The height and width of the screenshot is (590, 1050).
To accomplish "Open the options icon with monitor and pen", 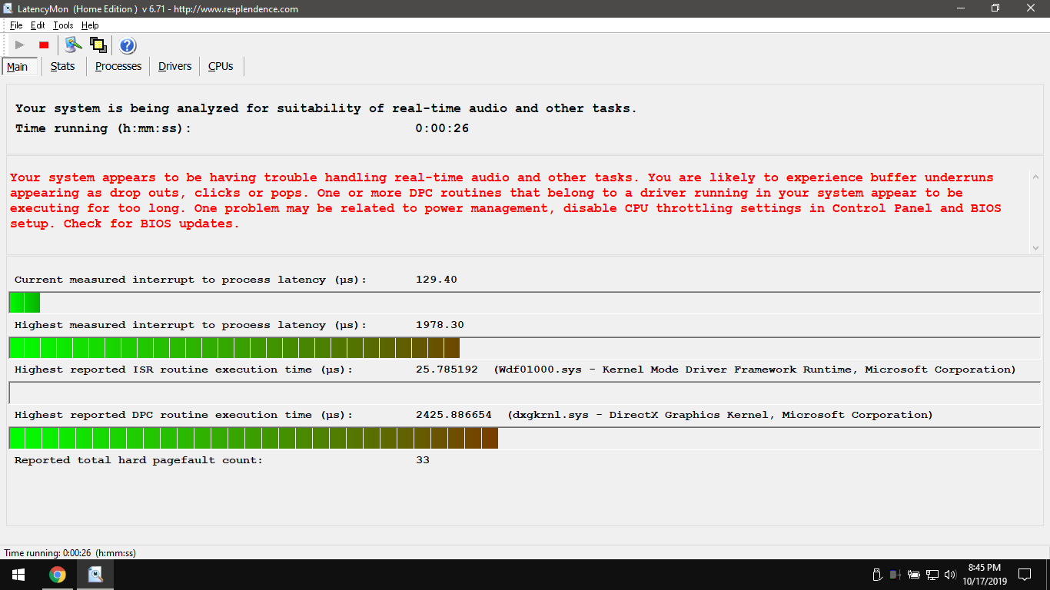I will [x=74, y=45].
